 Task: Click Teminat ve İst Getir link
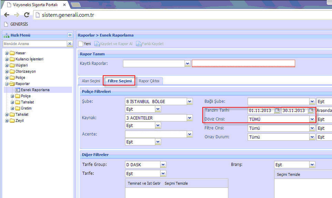(144, 183)
